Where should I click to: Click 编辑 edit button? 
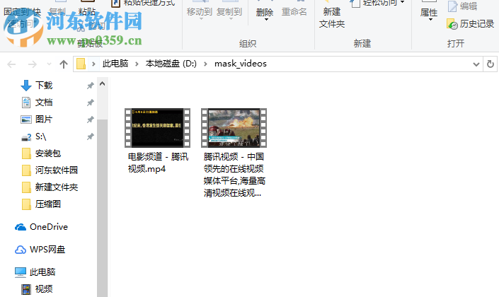463,6
